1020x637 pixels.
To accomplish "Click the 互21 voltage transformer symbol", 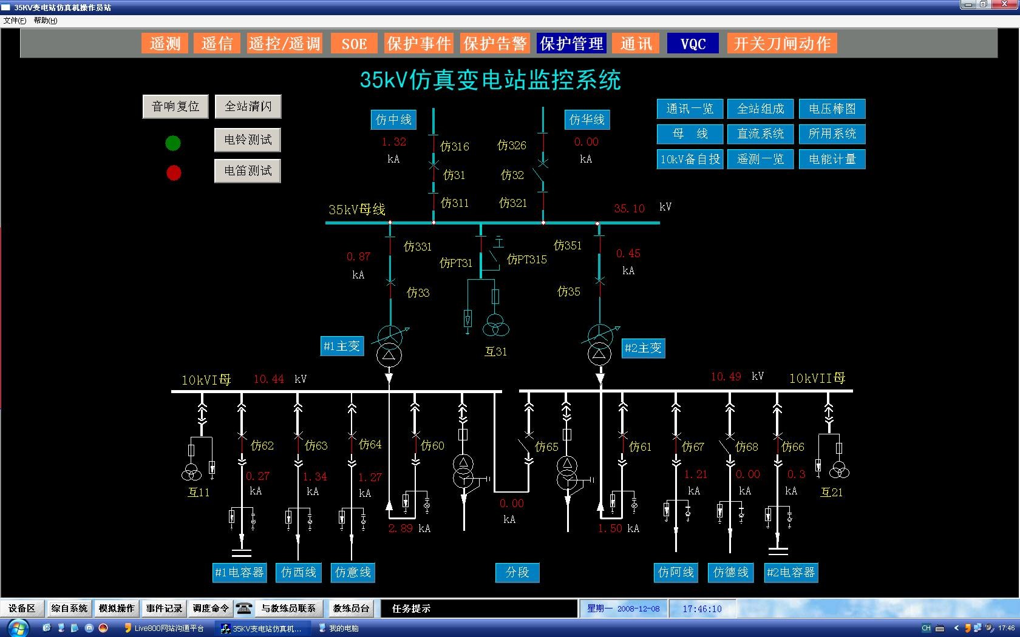I will [x=839, y=470].
